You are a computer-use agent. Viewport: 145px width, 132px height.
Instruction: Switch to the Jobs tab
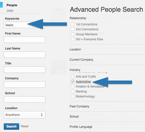[x=10, y=11]
